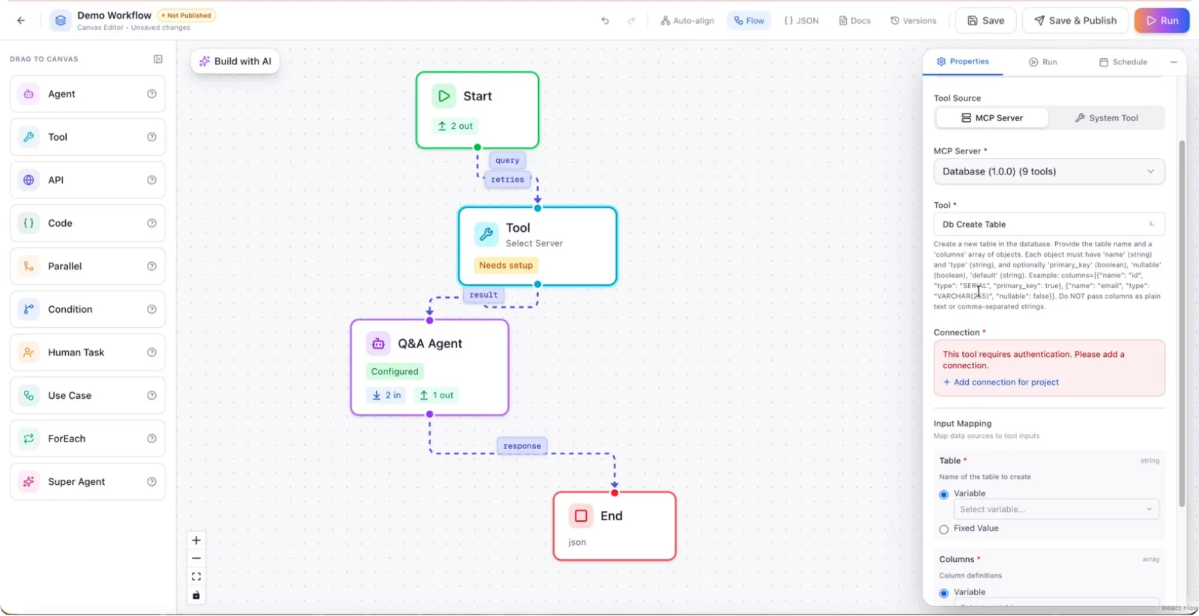Collapse the Drag to Canvas sidebar

pyautogui.click(x=158, y=59)
